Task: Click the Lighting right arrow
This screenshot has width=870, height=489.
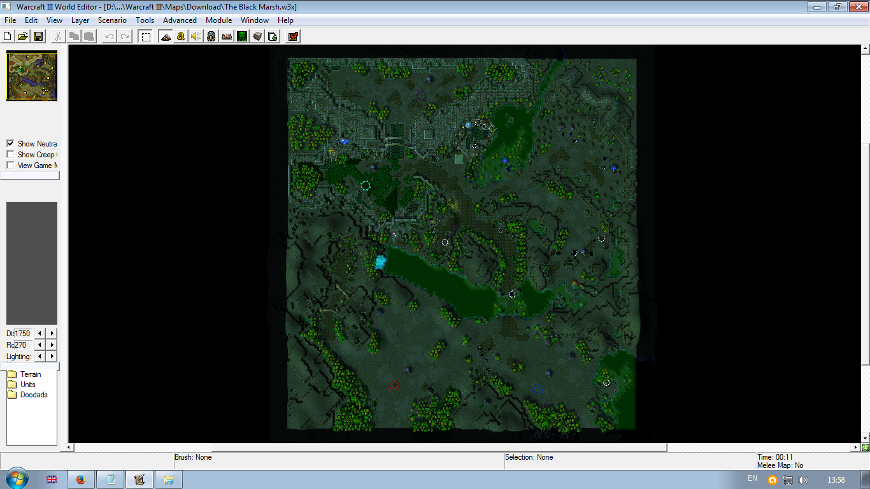Action: coord(52,357)
